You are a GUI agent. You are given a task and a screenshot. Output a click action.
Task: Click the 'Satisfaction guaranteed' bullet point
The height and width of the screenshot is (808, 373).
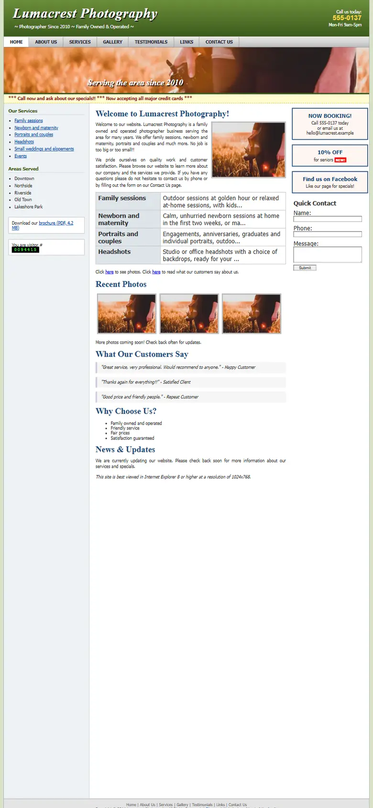click(x=132, y=438)
